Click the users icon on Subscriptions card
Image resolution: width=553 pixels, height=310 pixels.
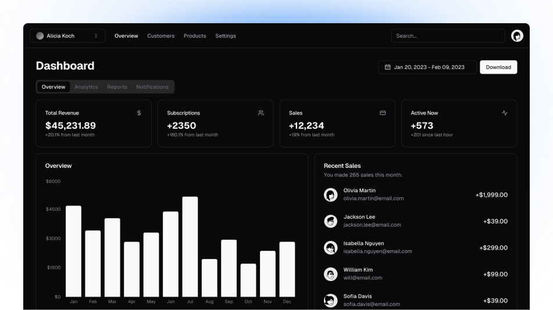pos(261,113)
